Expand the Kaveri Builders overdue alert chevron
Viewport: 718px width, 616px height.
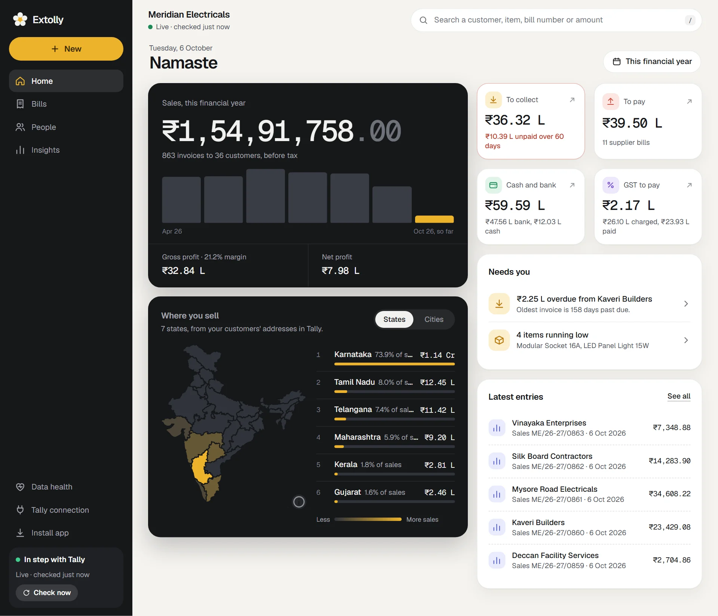point(686,304)
